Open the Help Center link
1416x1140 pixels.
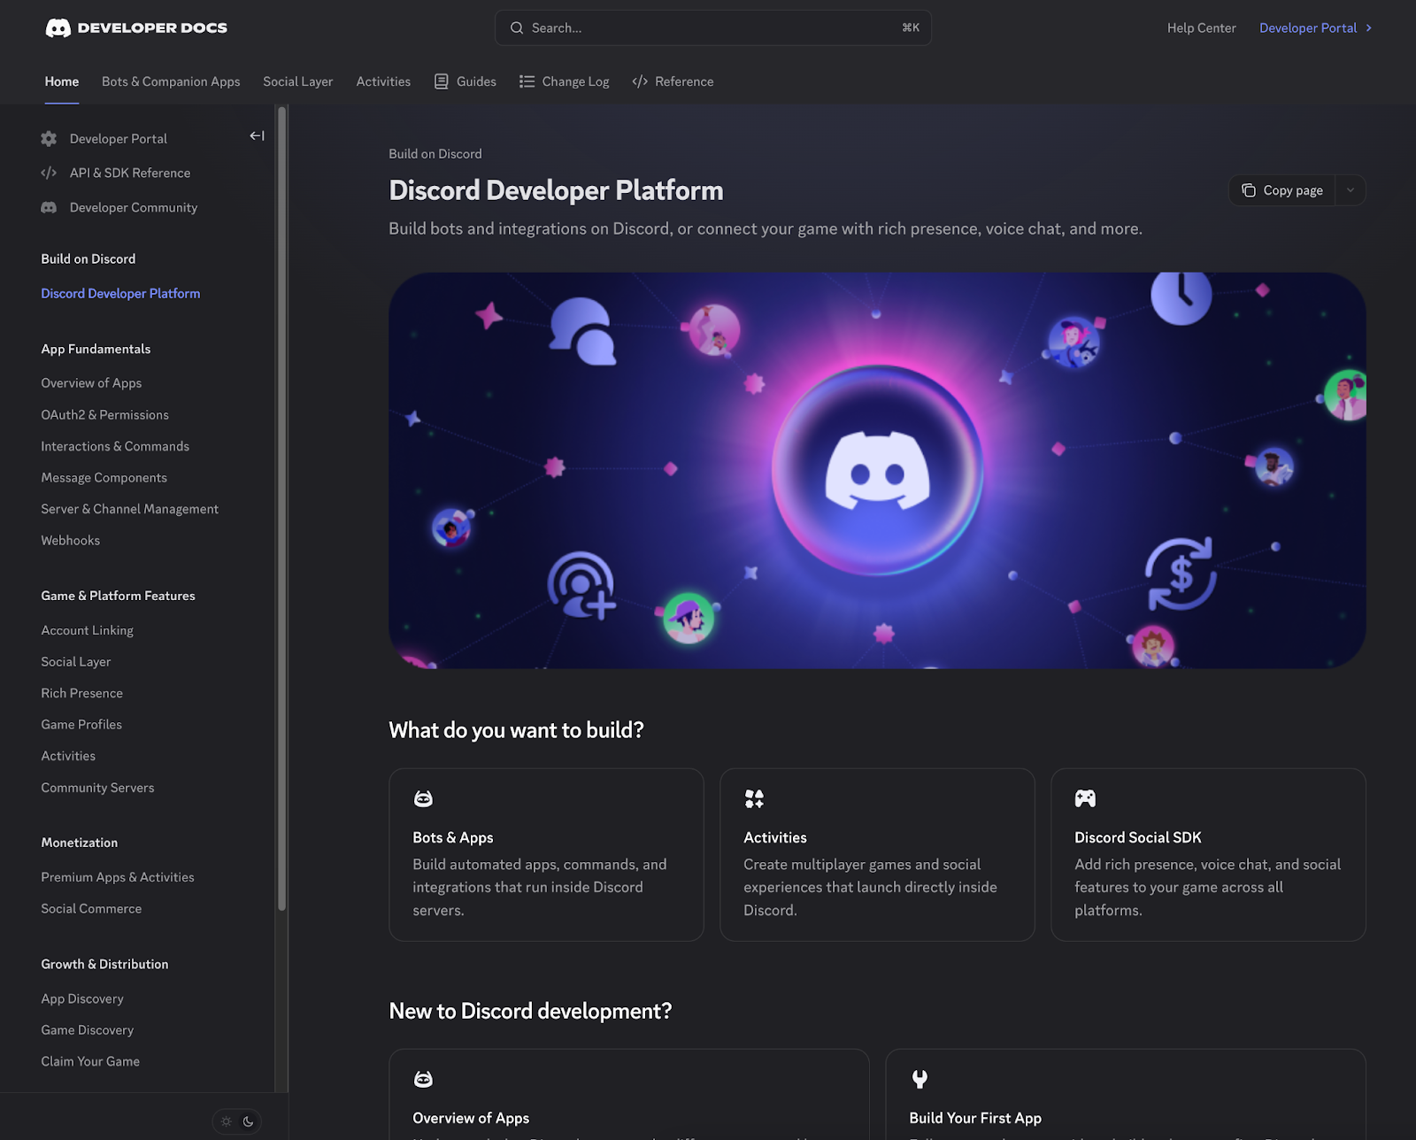[x=1201, y=27]
